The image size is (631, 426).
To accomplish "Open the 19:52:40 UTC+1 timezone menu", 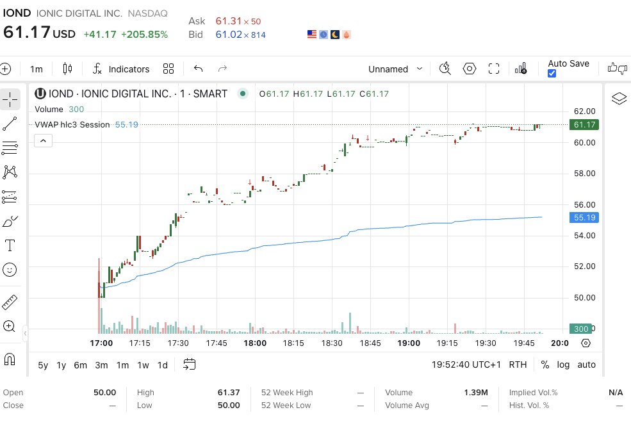I will pos(466,365).
